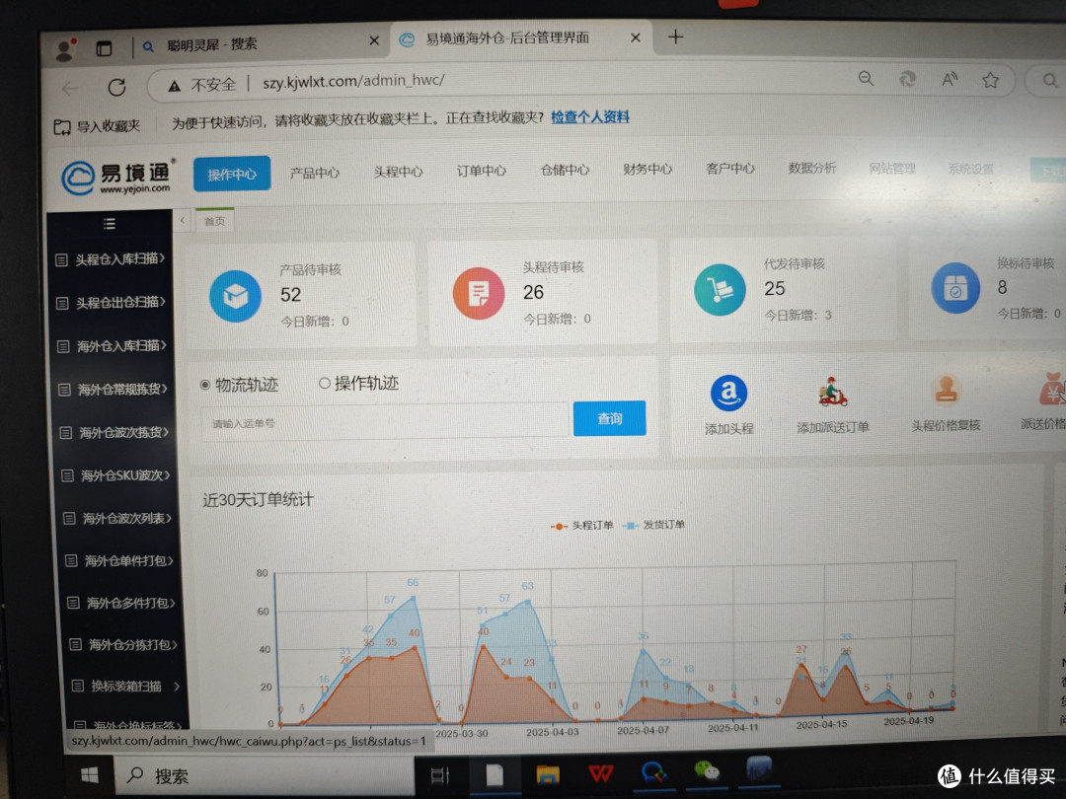The image size is (1066, 799).
Task: Click the Windows taskbar 搜索 box
Action: click(x=266, y=776)
